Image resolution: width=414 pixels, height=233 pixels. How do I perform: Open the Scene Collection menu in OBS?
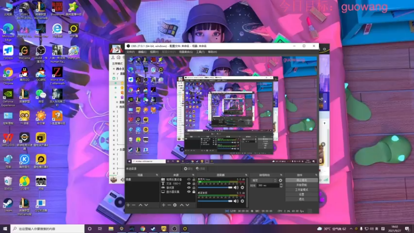pyautogui.click(x=186, y=52)
